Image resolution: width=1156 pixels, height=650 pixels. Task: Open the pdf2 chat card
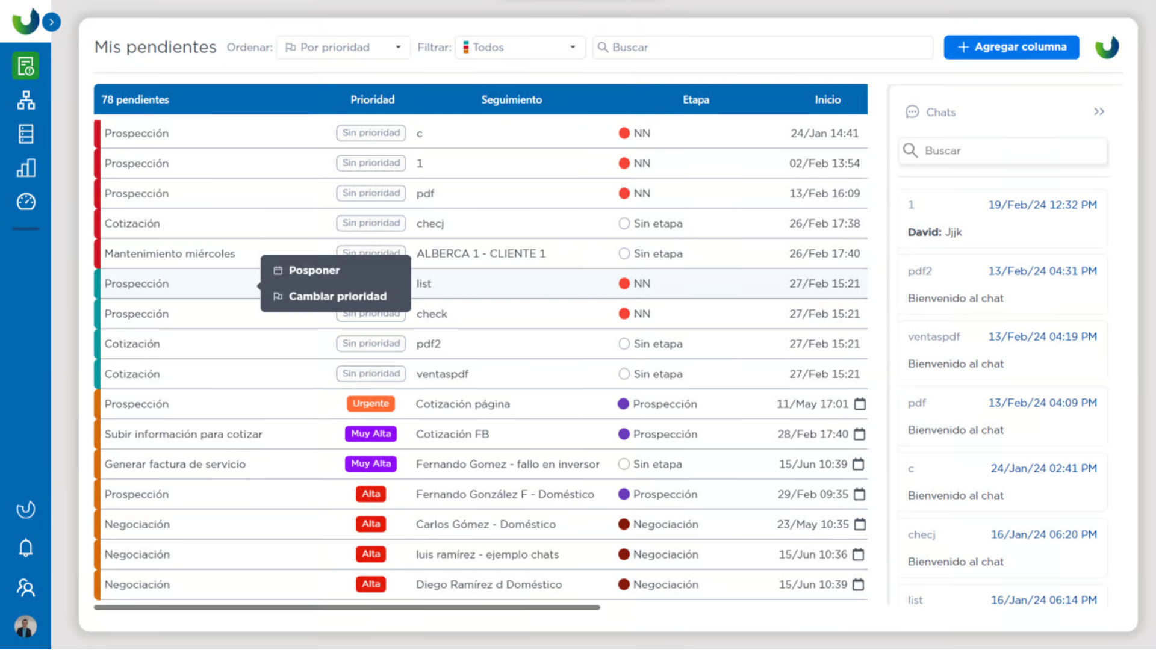point(1002,285)
